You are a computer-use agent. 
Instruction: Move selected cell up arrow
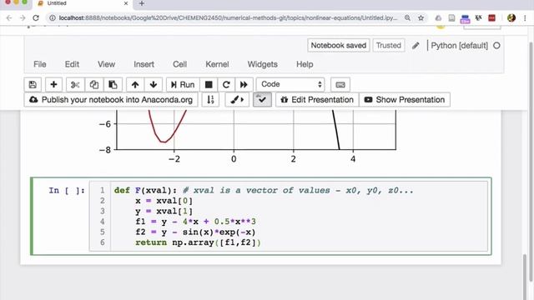pos(135,85)
